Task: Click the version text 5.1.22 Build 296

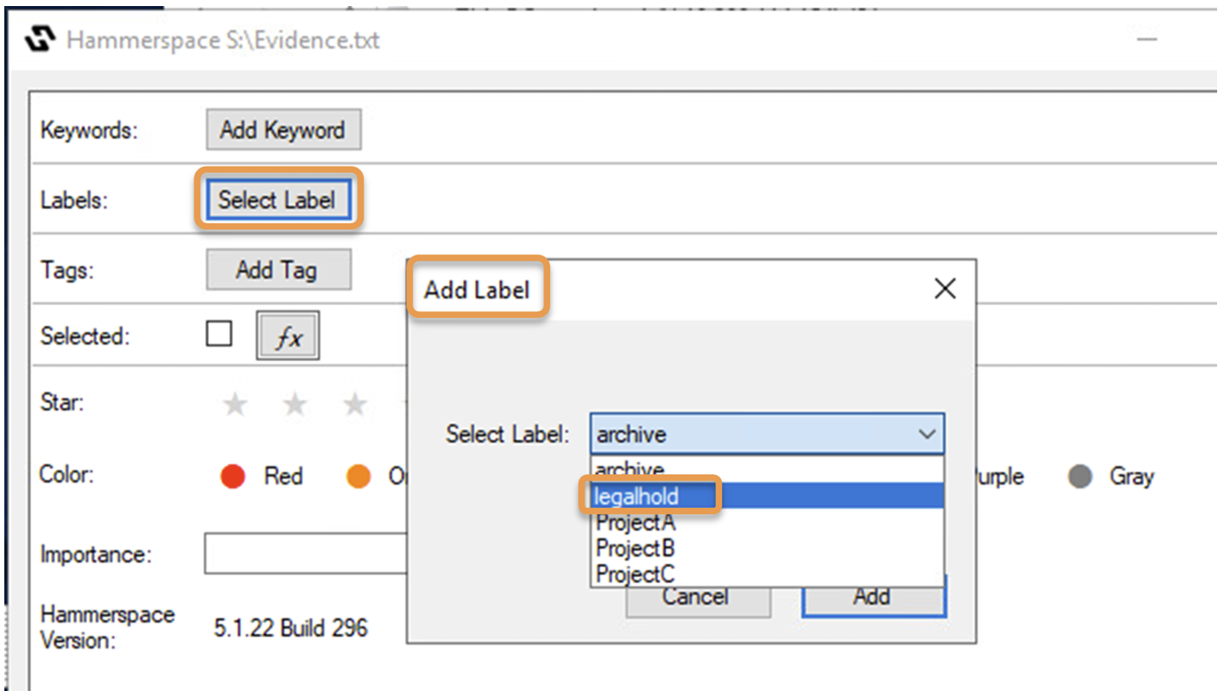Action: pos(291,627)
